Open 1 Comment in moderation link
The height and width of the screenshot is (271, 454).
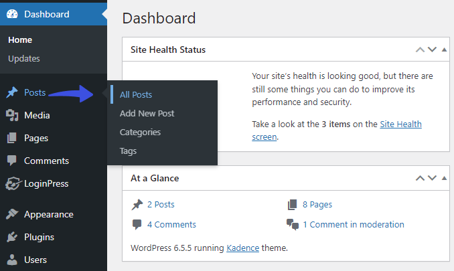point(354,224)
